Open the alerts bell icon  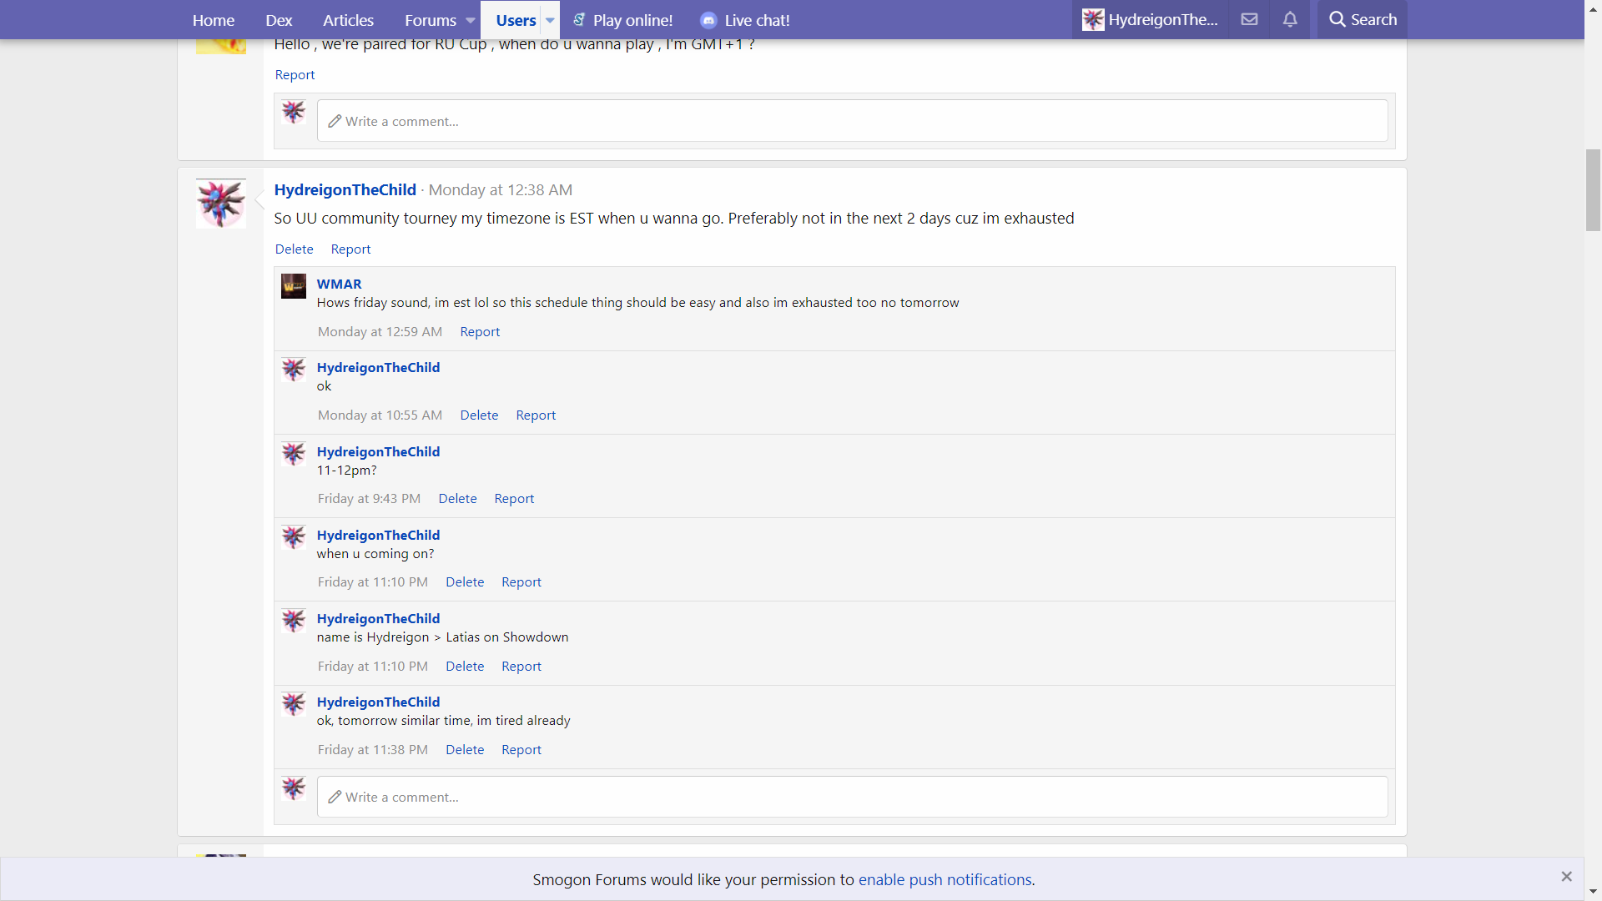1290,19
